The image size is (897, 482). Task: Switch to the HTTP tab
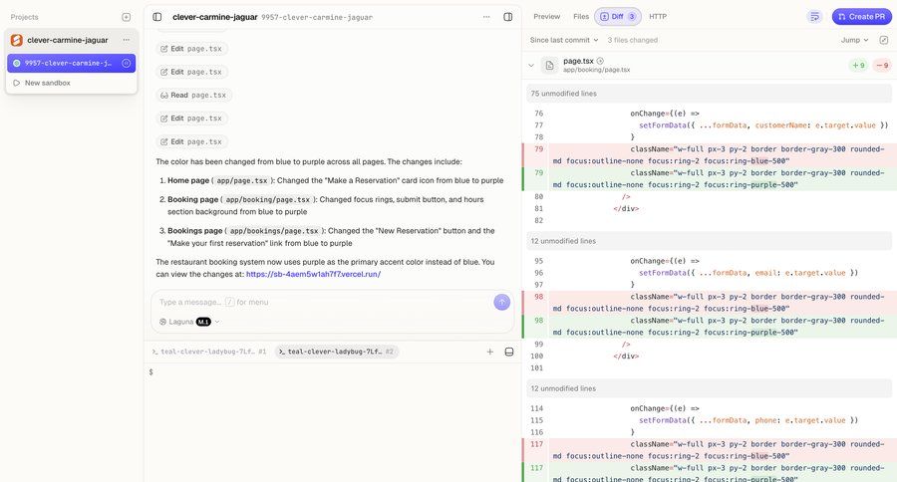(x=658, y=17)
